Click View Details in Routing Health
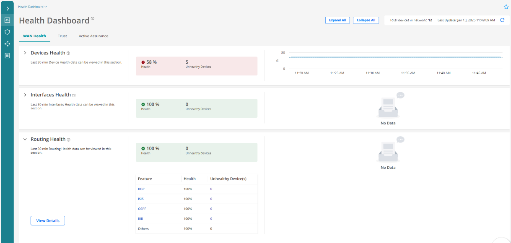The image size is (511, 243). (x=48, y=220)
